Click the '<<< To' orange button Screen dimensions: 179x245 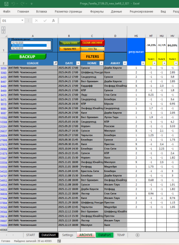[x=92, y=49]
